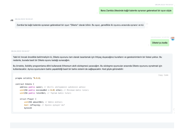Click the small icon under first reply's circle

pos(147,27)
